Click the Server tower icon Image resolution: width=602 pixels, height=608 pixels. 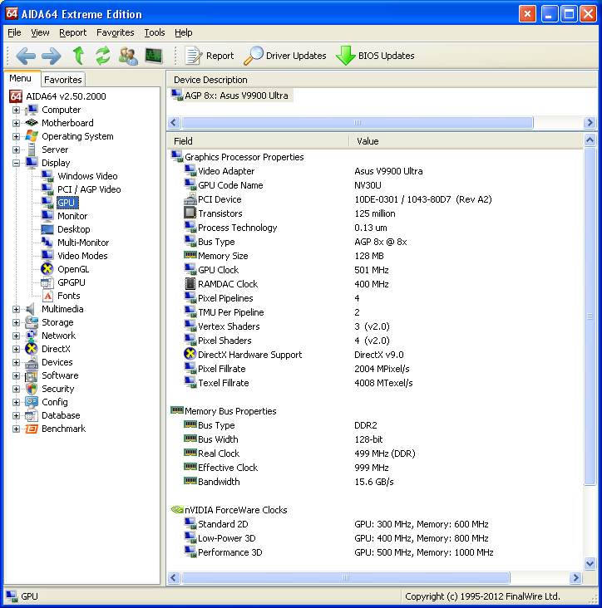(x=32, y=150)
